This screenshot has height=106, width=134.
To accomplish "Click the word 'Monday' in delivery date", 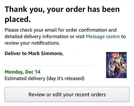I will pyautogui.click(x=14, y=72).
